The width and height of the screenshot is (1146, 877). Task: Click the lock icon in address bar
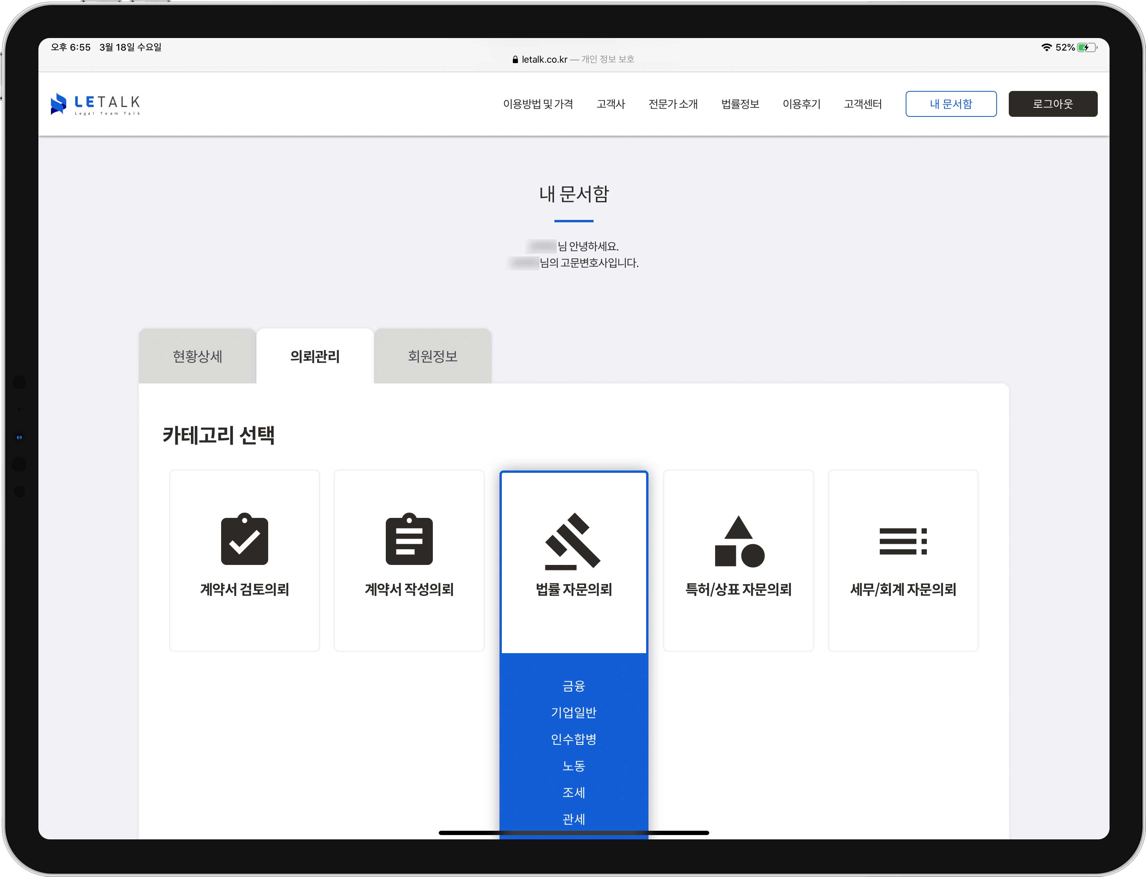point(515,60)
